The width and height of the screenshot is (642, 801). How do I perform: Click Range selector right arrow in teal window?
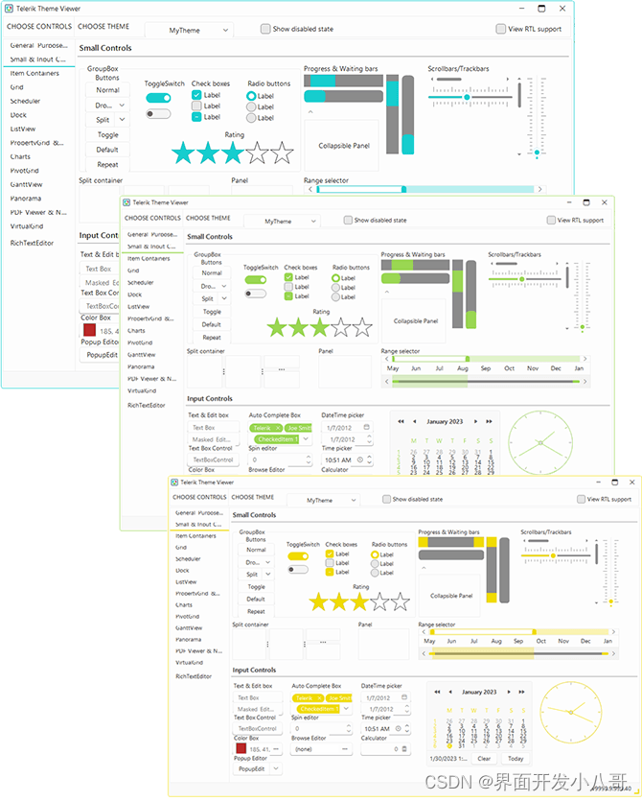[x=539, y=189]
